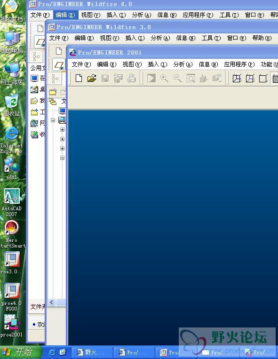
Task: Open 编辑(E) menu in Pro/ENGINEER 2001
Action: coord(107,64)
